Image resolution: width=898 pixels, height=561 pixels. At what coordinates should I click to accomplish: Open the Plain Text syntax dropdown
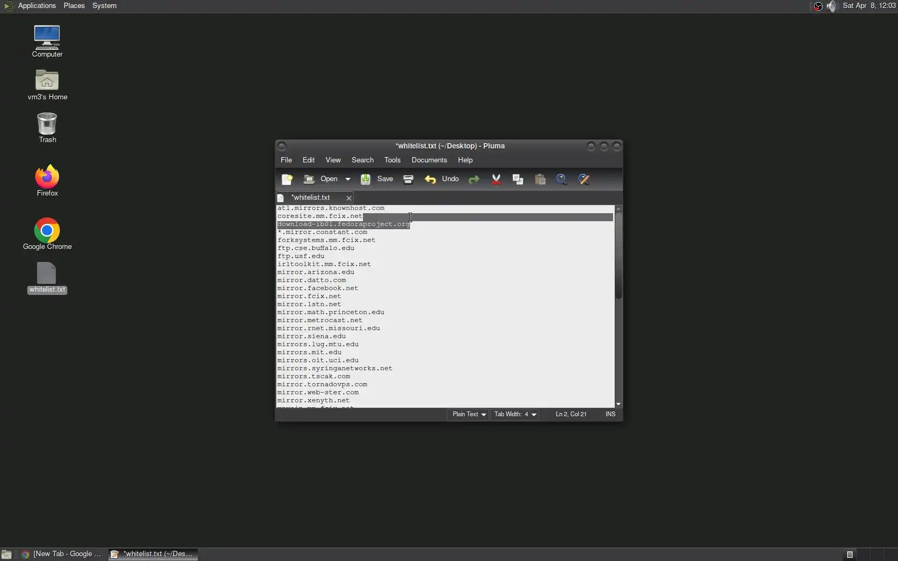[x=469, y=415]
